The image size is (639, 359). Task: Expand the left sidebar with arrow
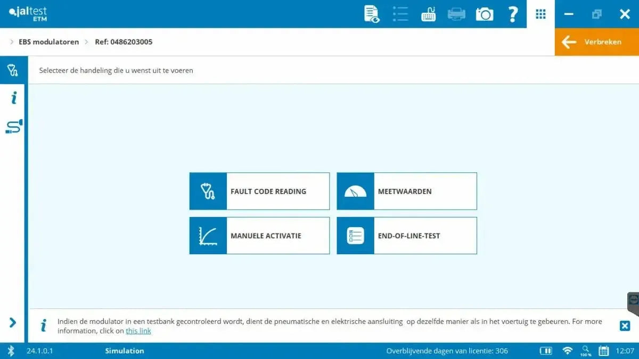[x=13, y=322]
